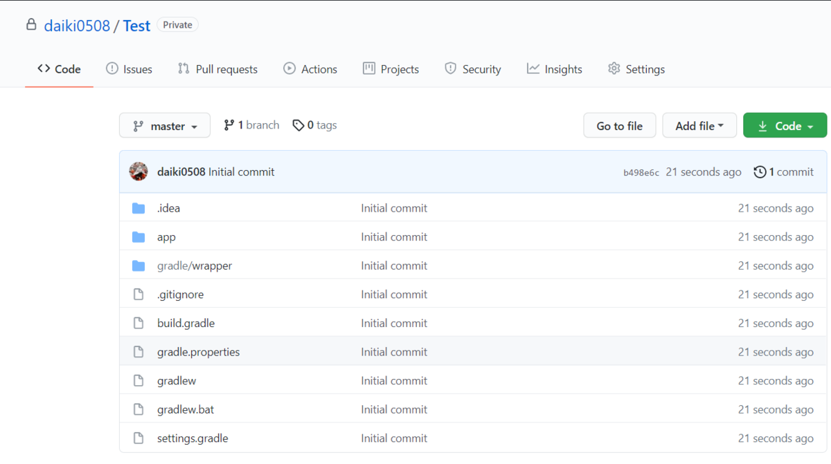
Task: Click the app folder icon
Action: [138, 237]
